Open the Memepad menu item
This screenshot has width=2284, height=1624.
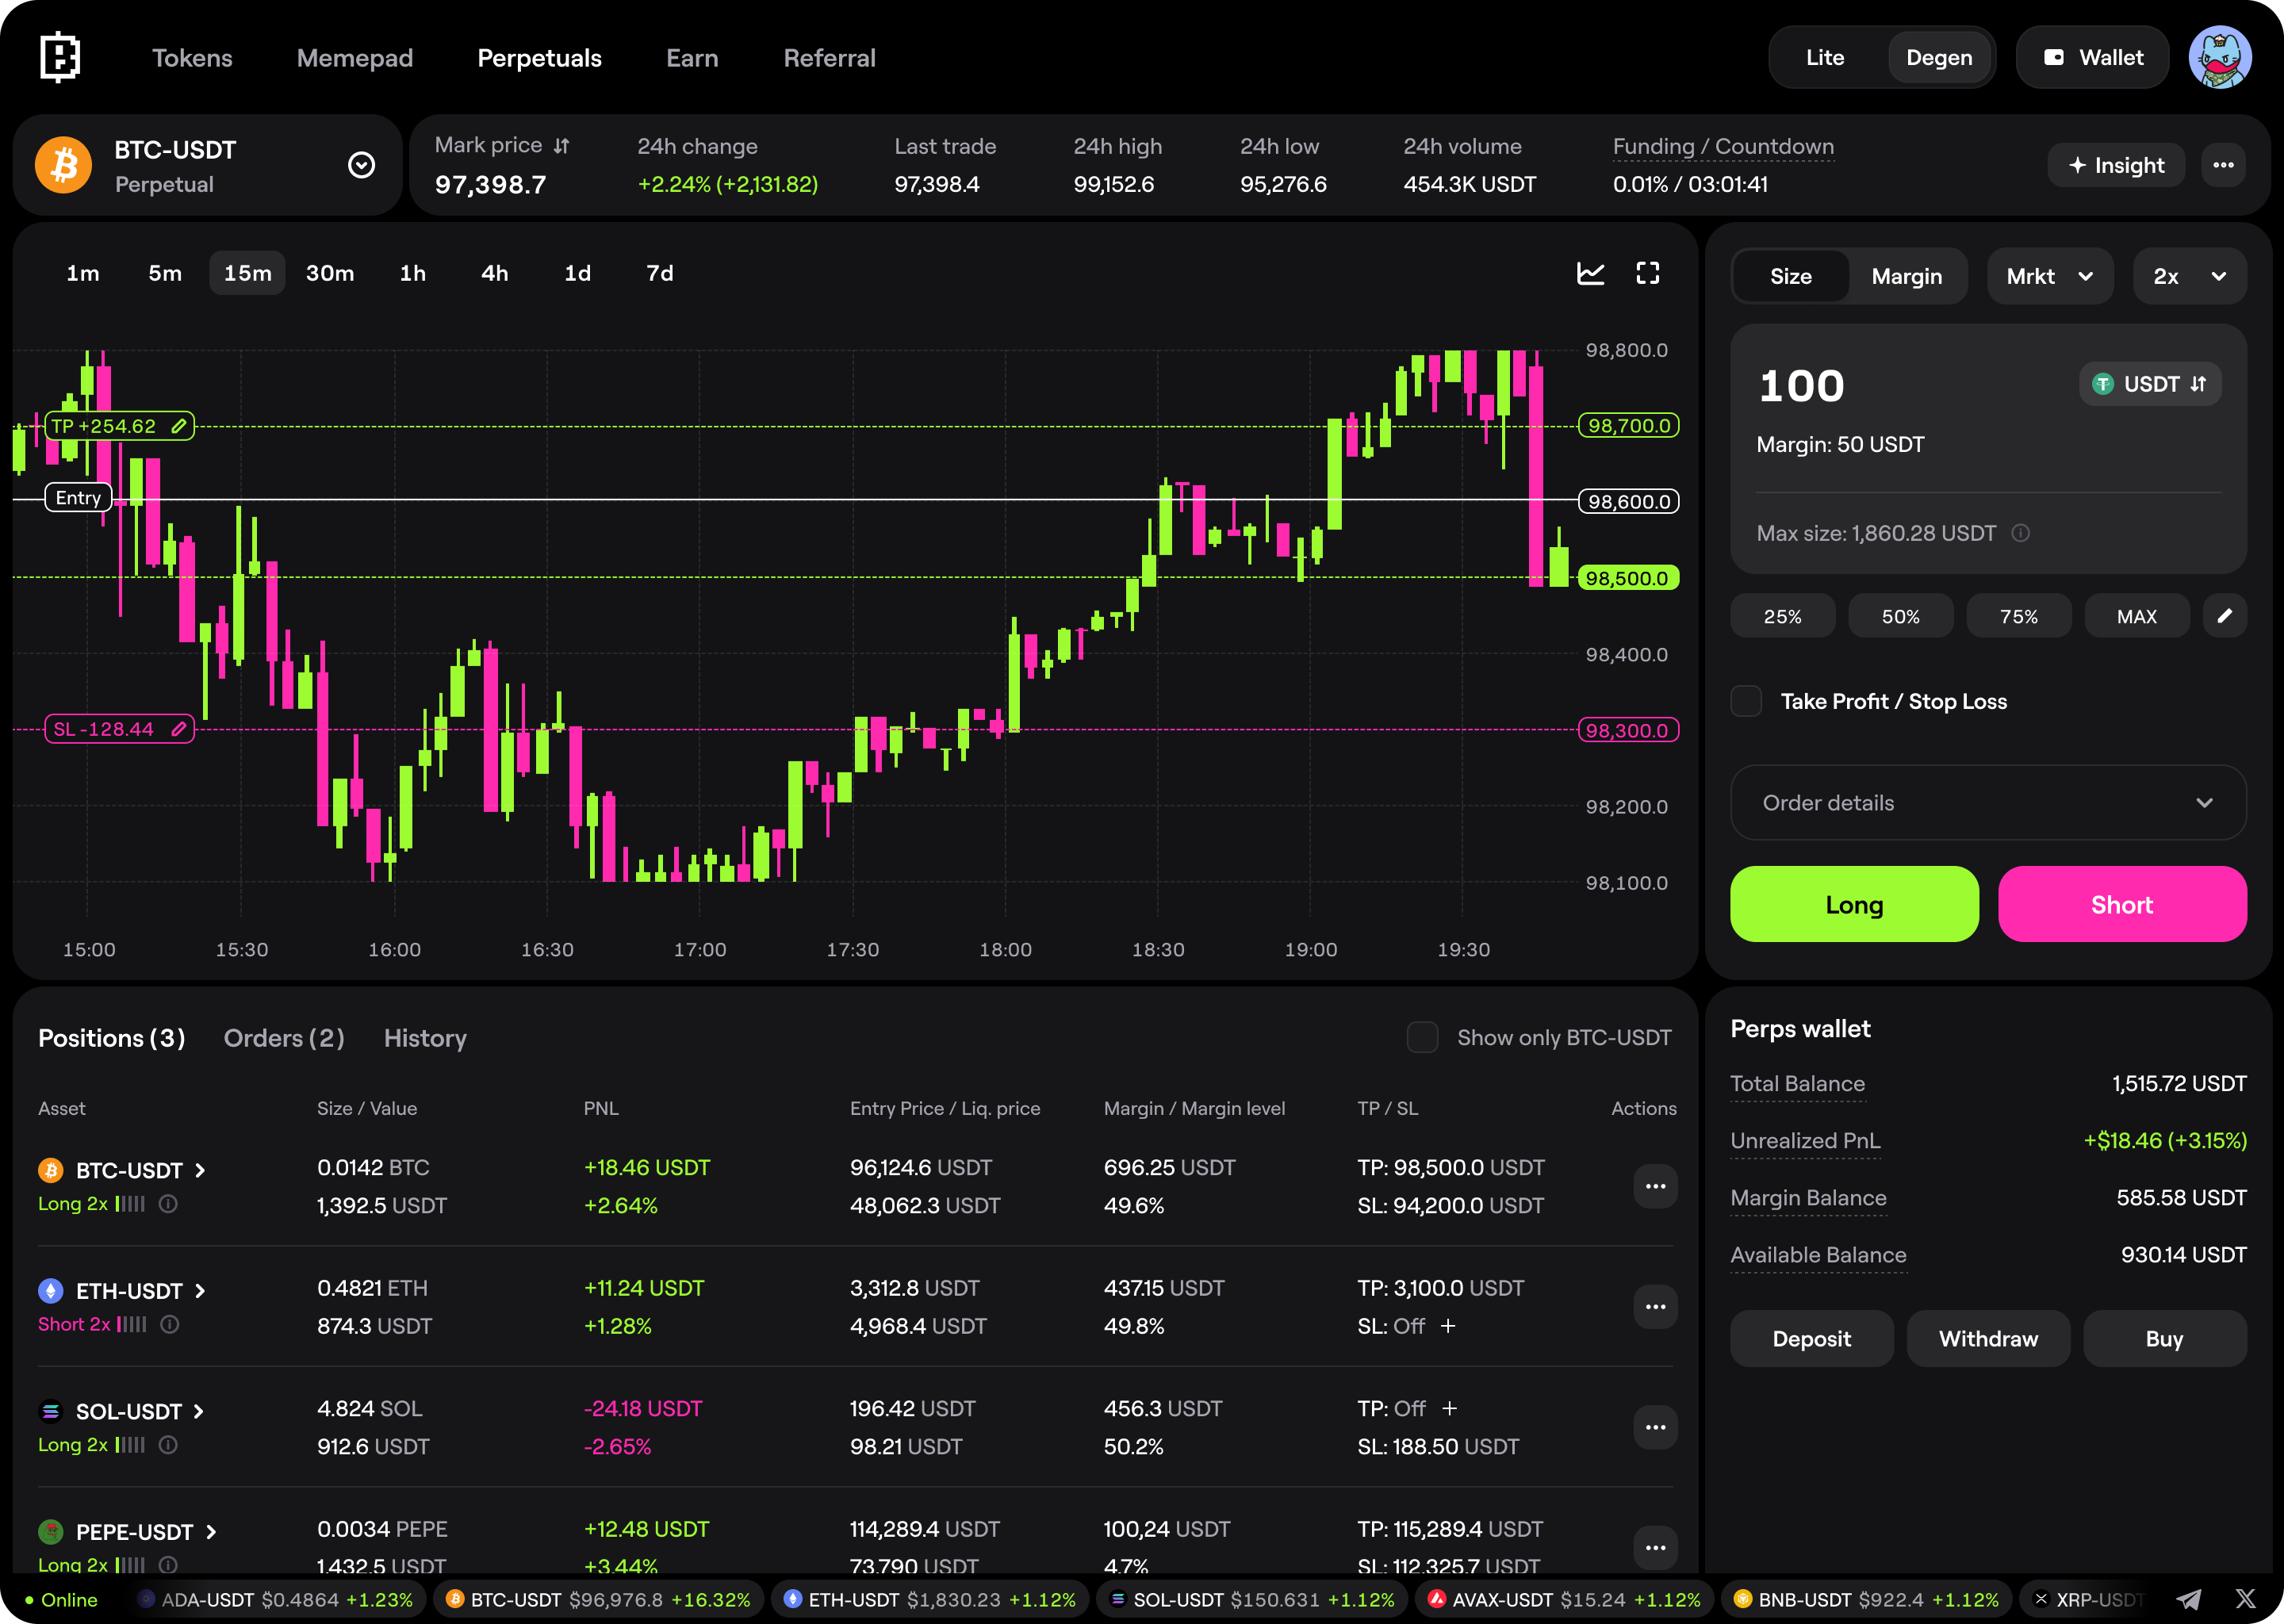tap(354, 58)
